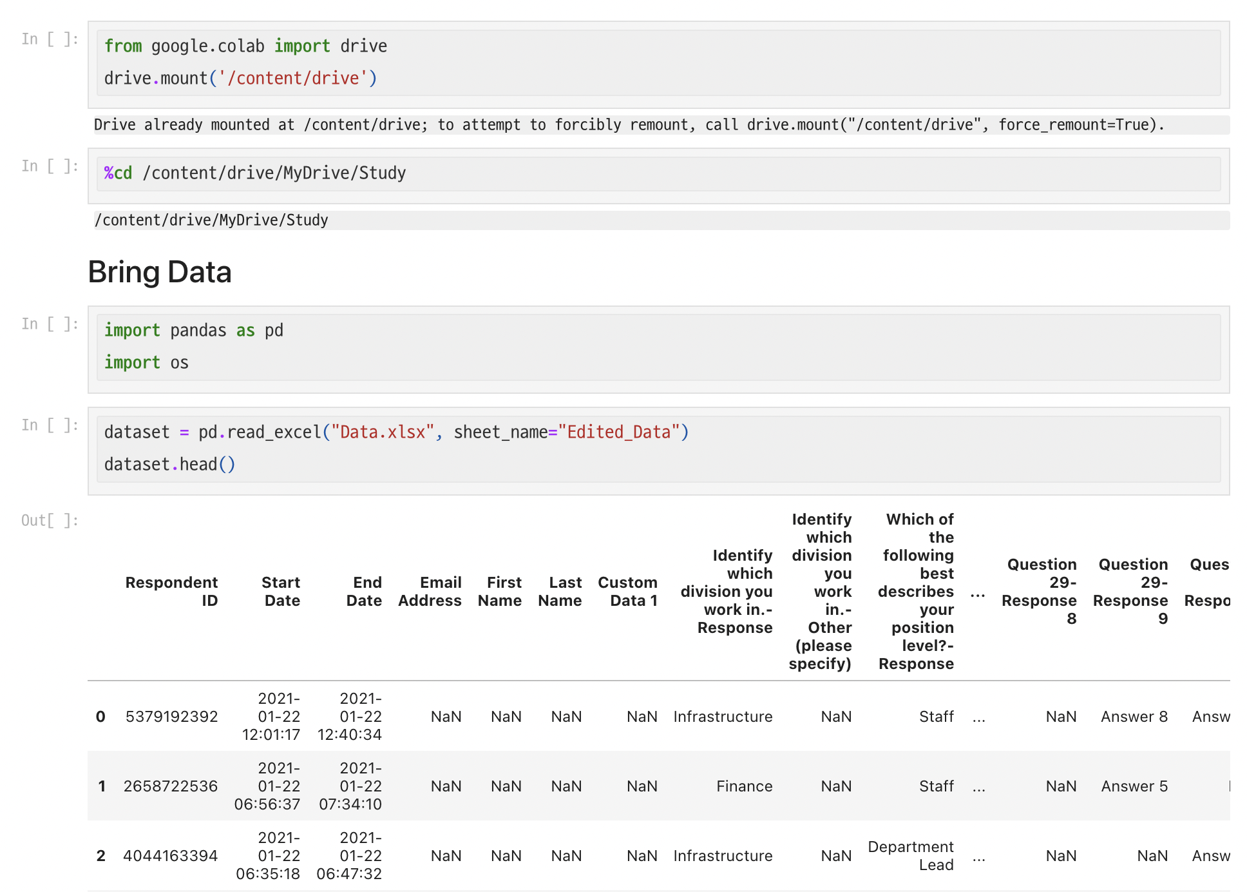Screen dimensions: 1247x892
Task: Click the End Date column header
Action: [x=365, y=591]
